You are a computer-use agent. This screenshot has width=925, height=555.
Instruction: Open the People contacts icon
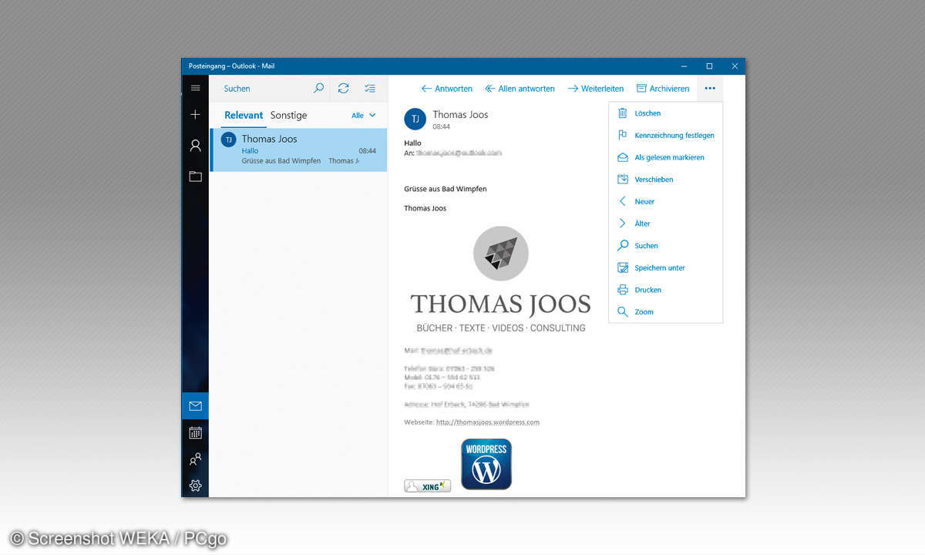pos(195,459)
